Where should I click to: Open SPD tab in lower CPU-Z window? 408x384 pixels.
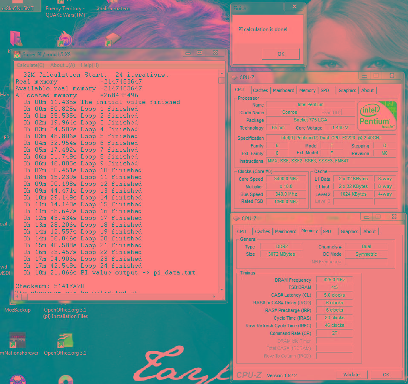pyautogui.click(x=327, y=231)
